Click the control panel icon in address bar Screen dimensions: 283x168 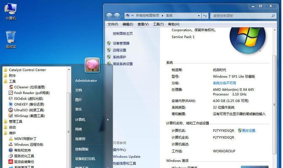point(128,16)
